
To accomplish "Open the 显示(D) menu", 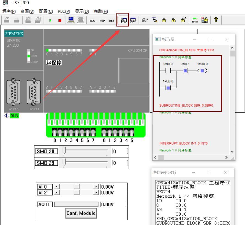I will point(82,11).
